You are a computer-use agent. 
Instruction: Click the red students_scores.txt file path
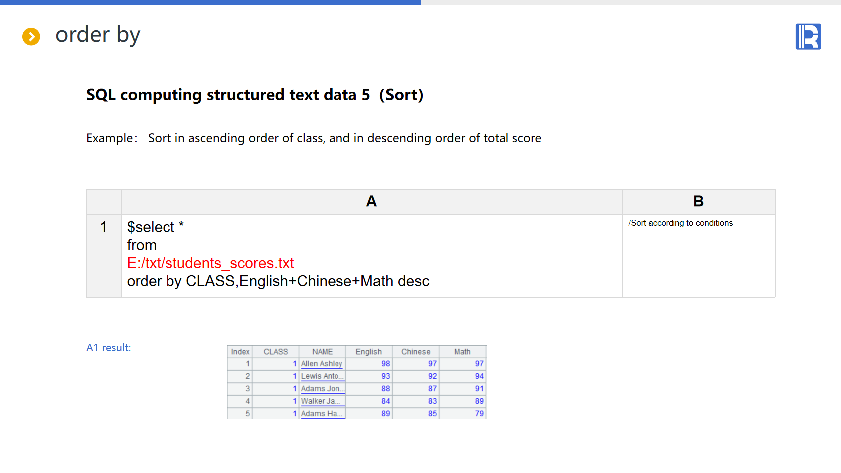210,263
